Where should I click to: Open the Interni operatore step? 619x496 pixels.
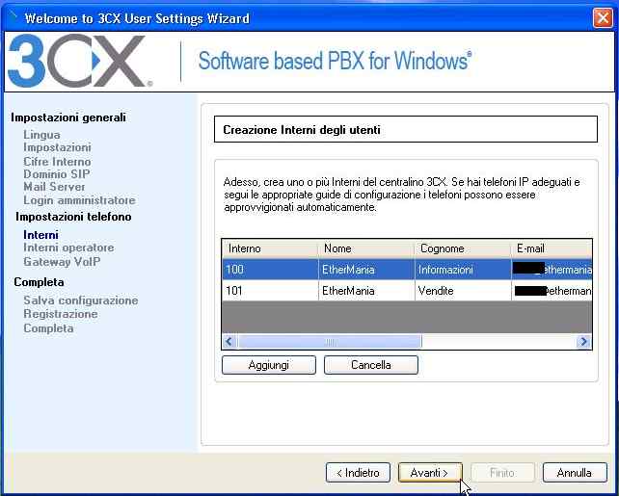[68, 248]
